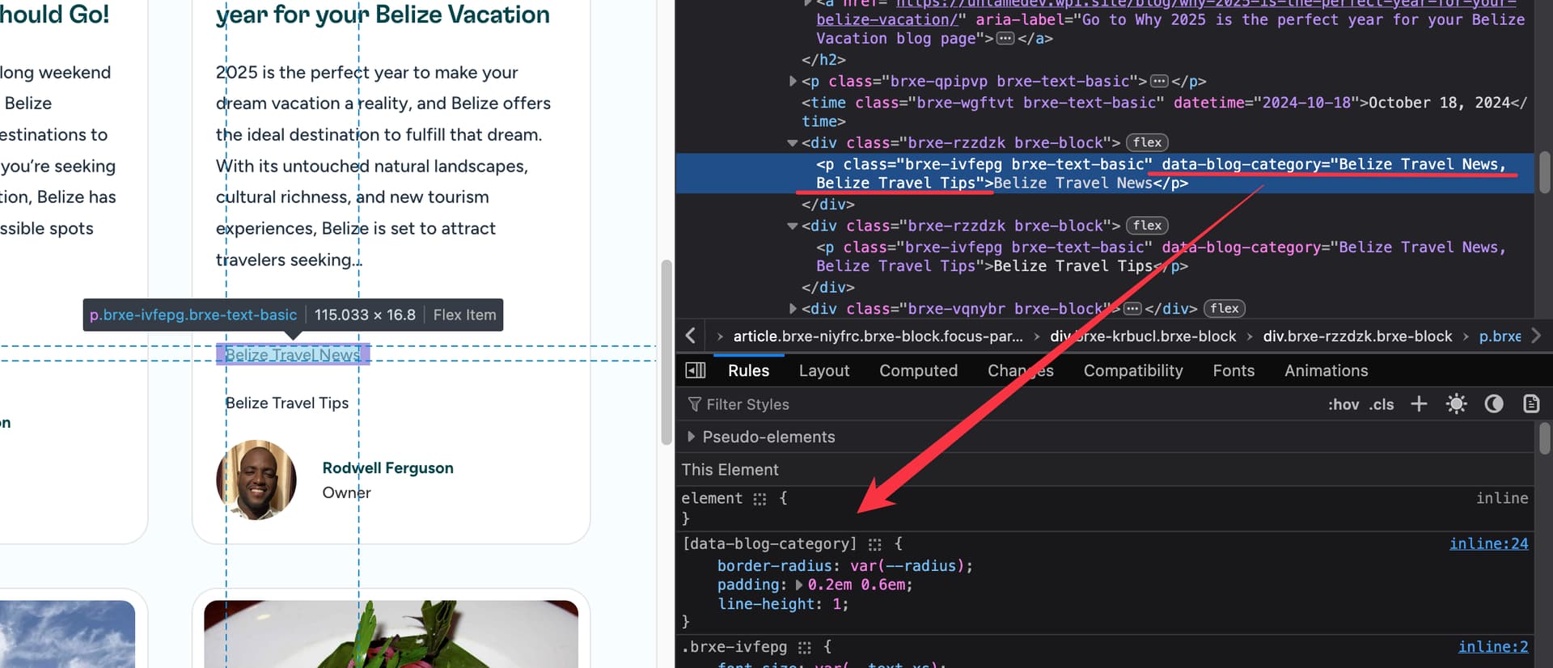Screen dimensions: 1553x668
Task: Expand the brxe-vqnybr div node
Action: tap(793, 308)
